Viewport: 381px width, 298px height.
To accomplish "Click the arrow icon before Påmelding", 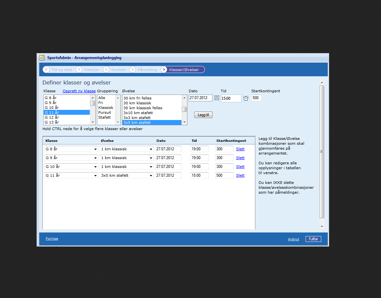I will point(133,70).
